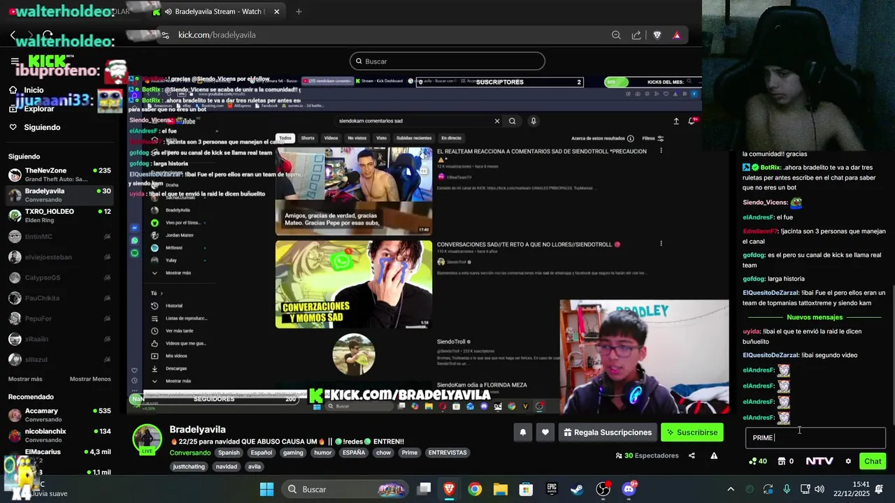This screenshot has height=503, width=895.
Task: Select the Prime tag
Action: click(410, 453)
